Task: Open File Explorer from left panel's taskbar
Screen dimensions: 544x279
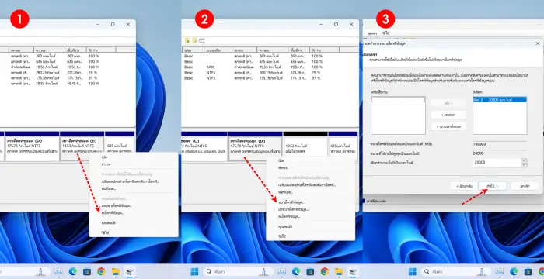Action: [x=116, y=272]
